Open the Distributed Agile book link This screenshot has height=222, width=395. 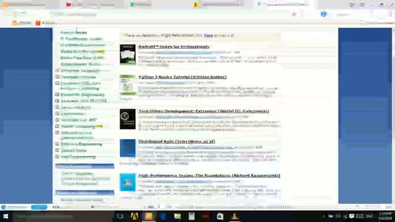click(177, 141)
